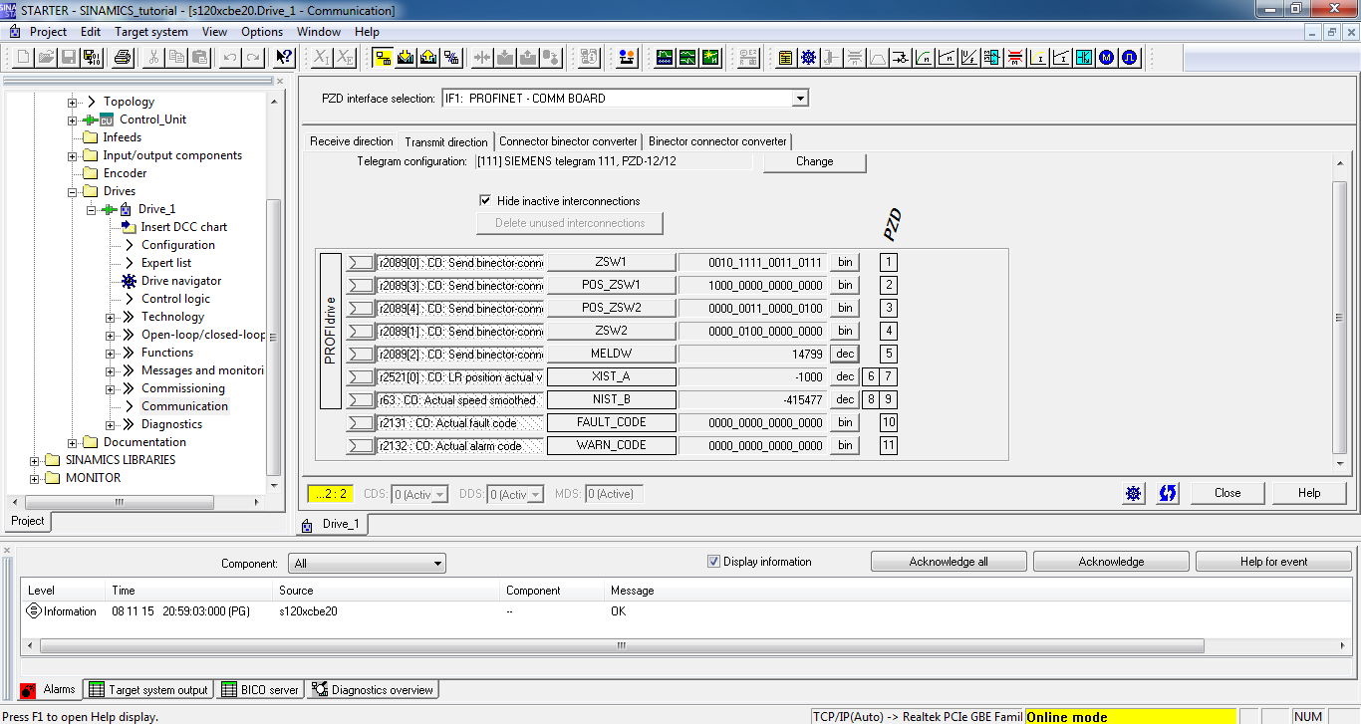The height and width of the screenshot is (724, 1361).
Task: Expand the Input/output components node
Action: 73,155
